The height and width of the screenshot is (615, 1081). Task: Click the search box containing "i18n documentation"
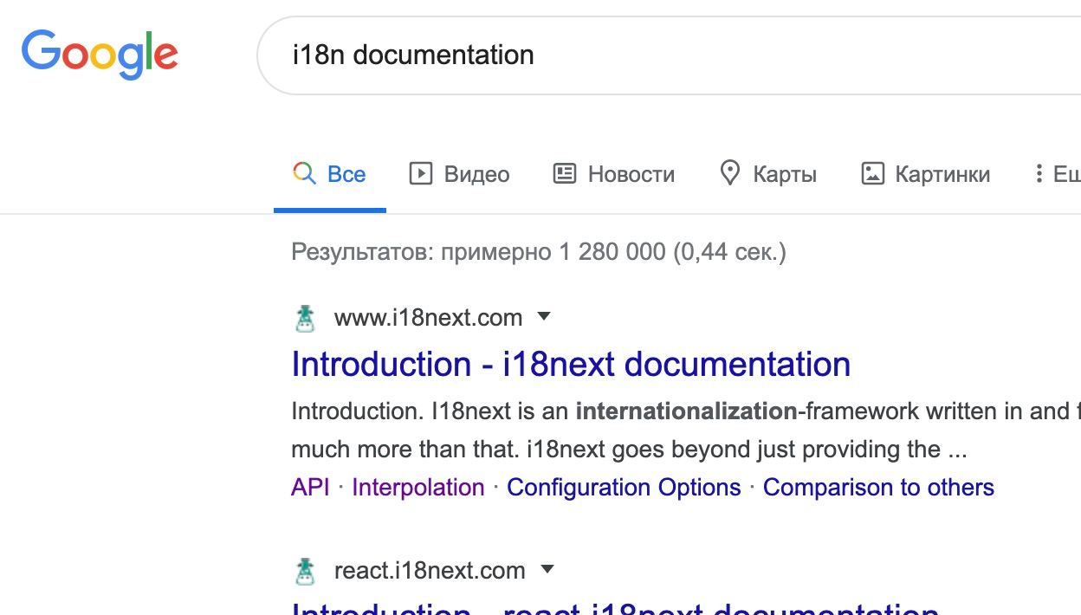tap(669, 55)
